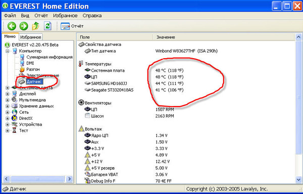Select the ЦП fan row 1507 RPM
The height and width of the screenshot is (194, 303).
(129, 110)
